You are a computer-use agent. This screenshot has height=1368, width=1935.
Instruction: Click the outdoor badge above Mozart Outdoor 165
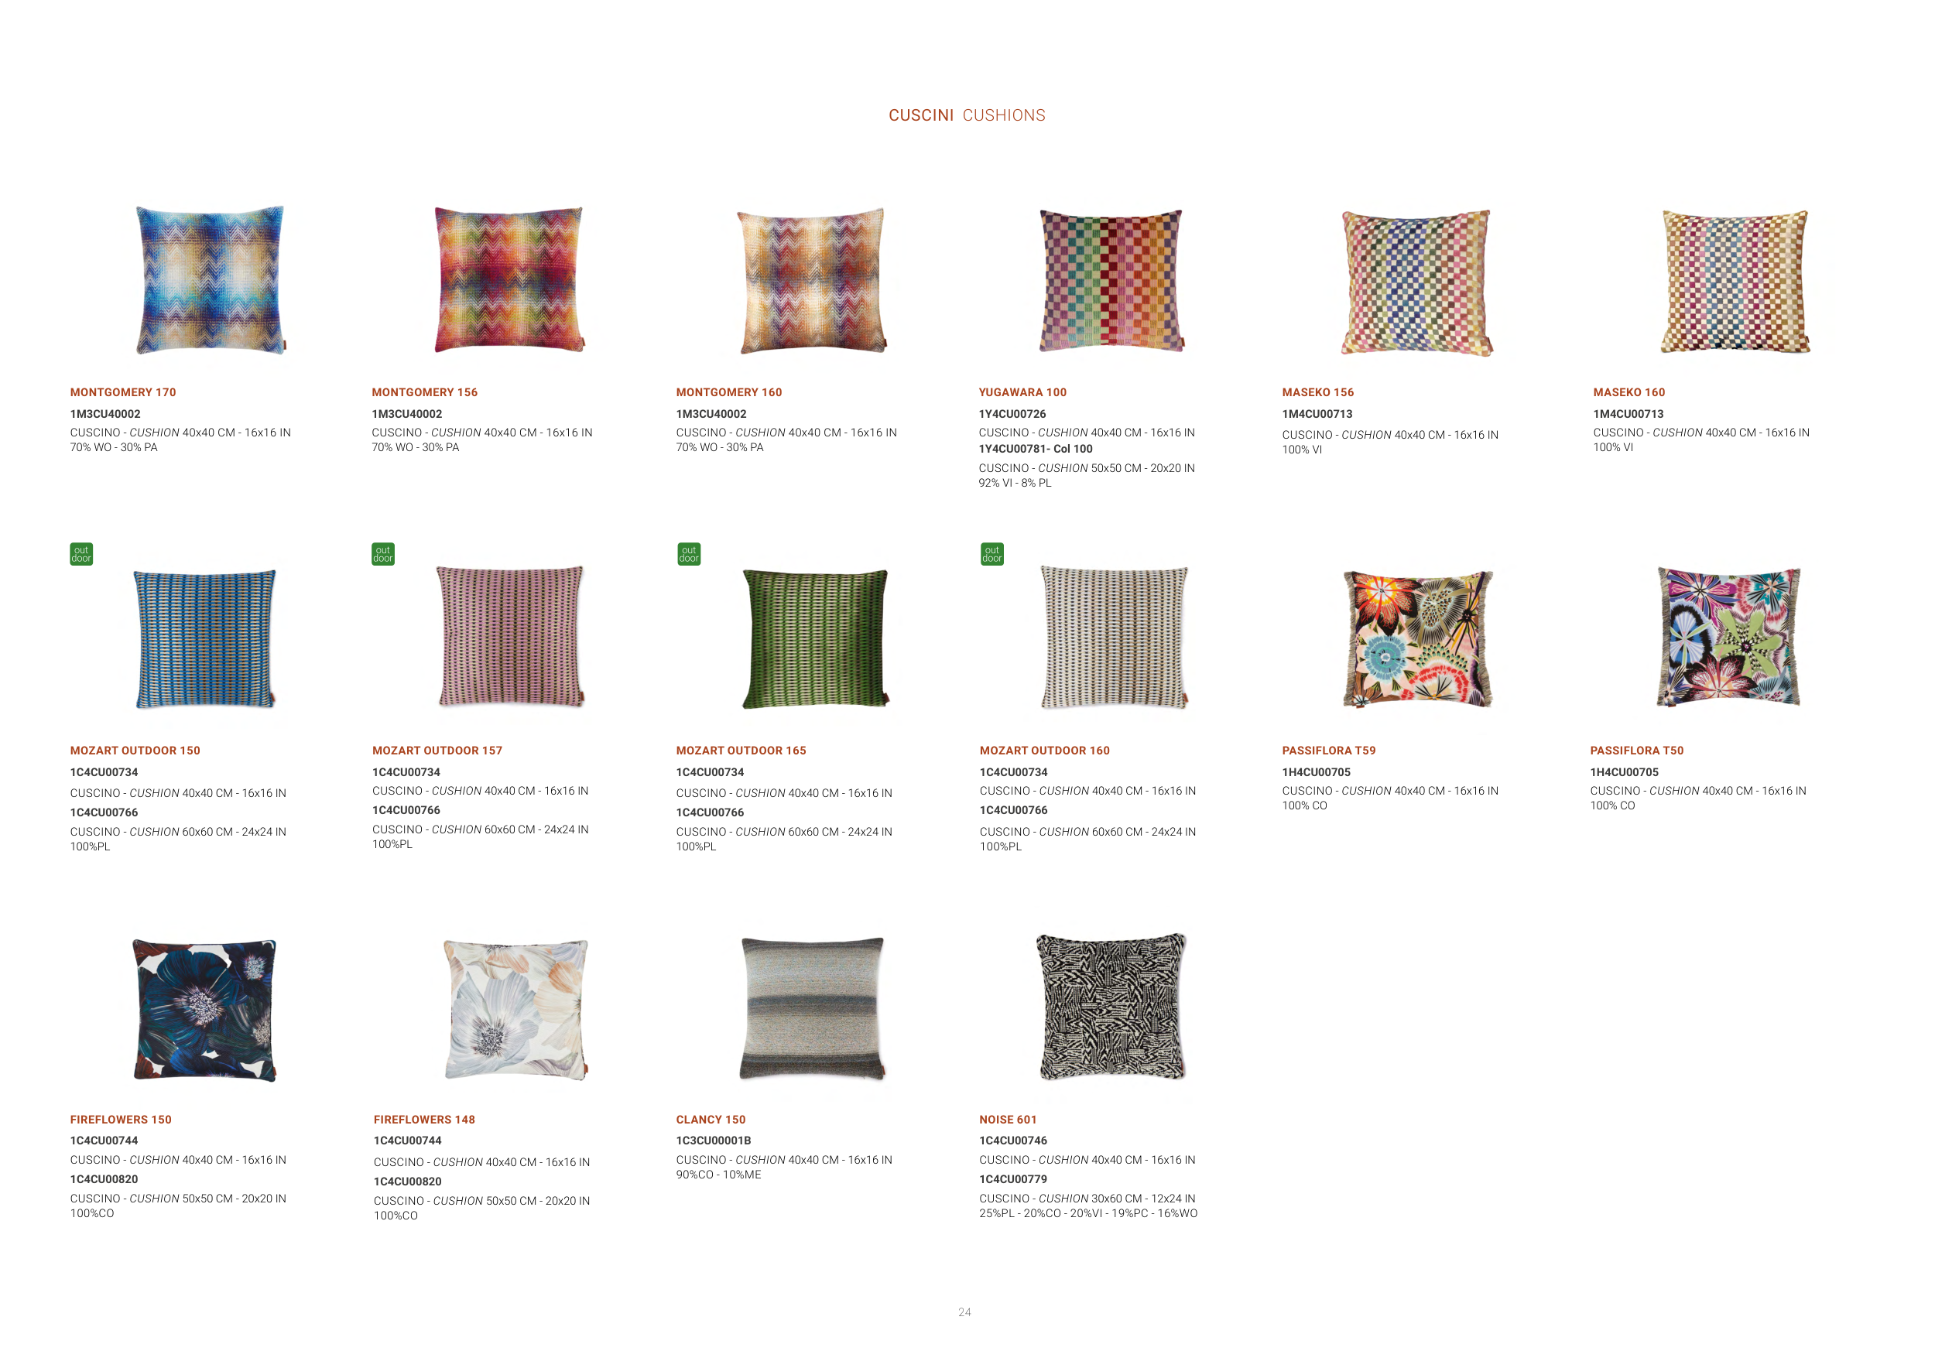(689, 554)
